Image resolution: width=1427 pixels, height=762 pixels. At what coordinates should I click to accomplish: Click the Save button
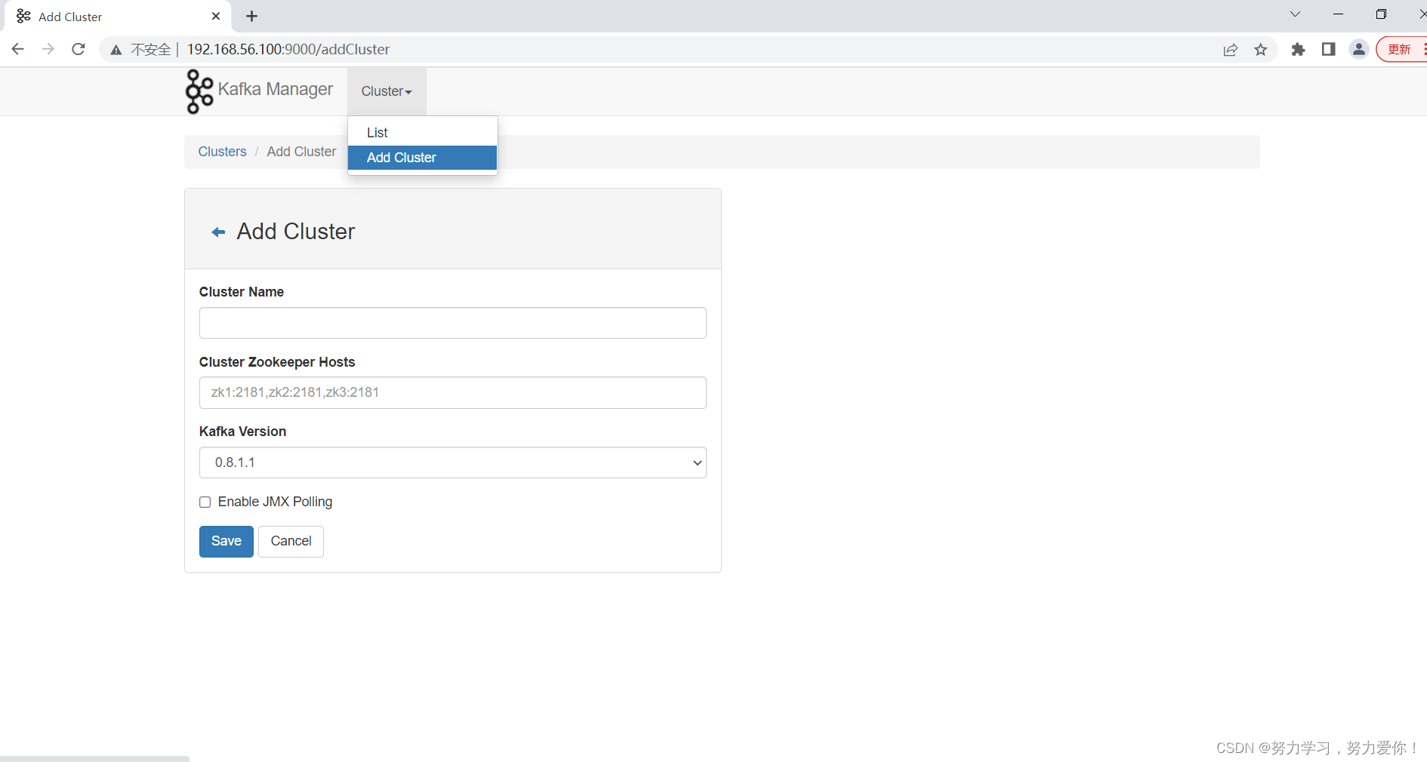[226, 542]
